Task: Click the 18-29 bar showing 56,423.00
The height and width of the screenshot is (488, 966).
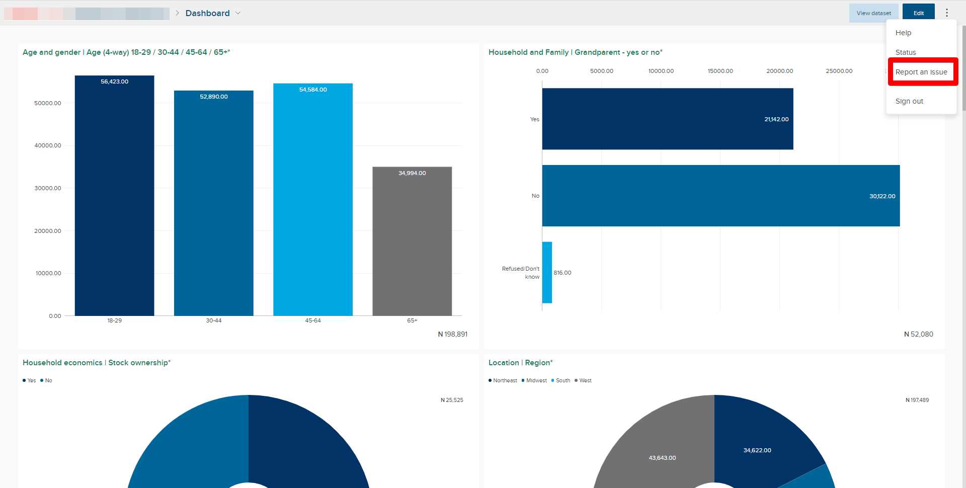Action: point(114,196)
